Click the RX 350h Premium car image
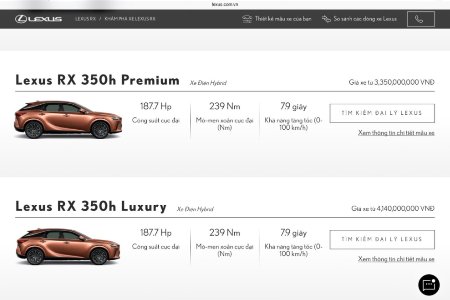 pos(68,120)
